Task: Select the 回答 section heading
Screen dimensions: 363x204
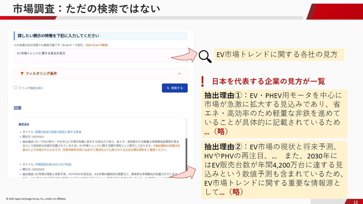Action: pyautogui.click(x=17, y=108)
